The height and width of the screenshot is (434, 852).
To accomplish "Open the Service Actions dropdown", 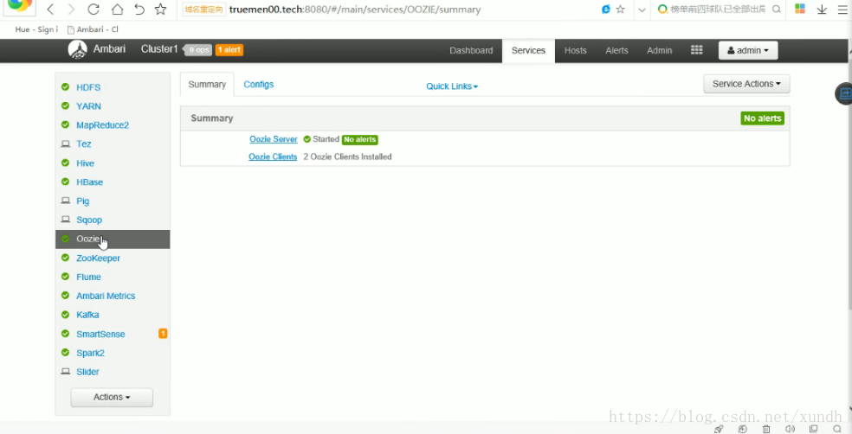I will [x=746, y=84].
